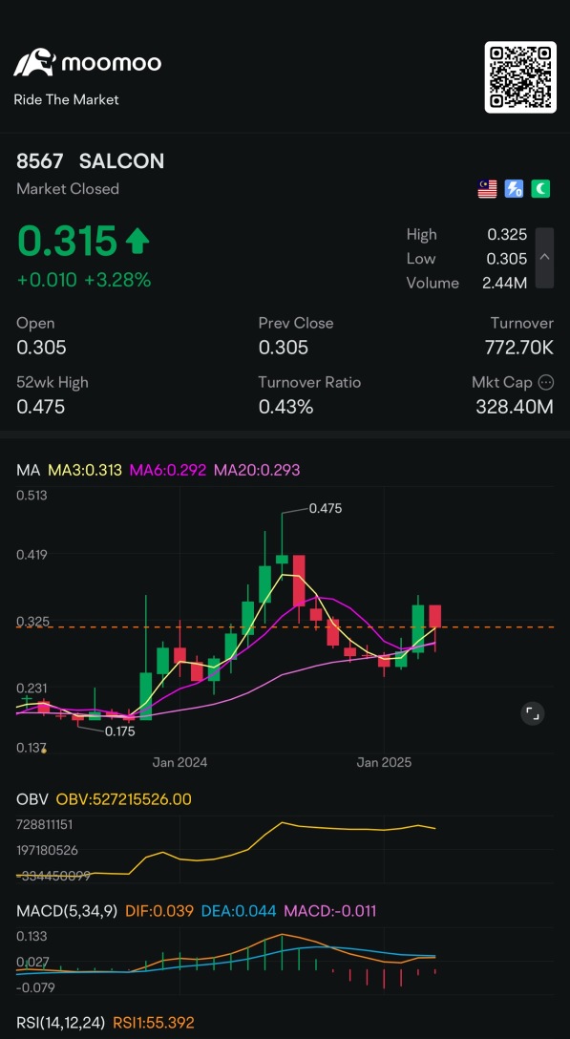The height and width of the screenshot is (1039, 570).
Task: Open the MACD(5,34,9) indicator settings
Action: pos(71,911)
